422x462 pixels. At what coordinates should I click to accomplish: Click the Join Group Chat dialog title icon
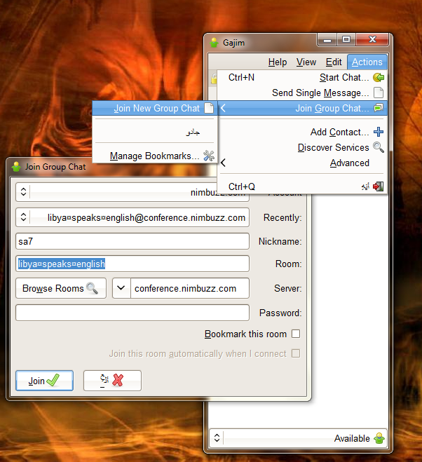pos(16,167)
